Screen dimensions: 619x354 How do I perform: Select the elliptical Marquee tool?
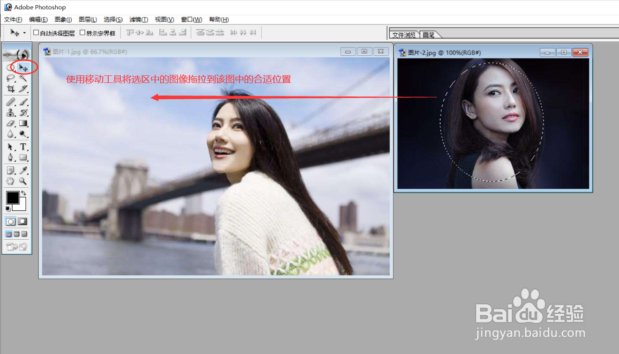pyautogui.click(x=10, y=68)
